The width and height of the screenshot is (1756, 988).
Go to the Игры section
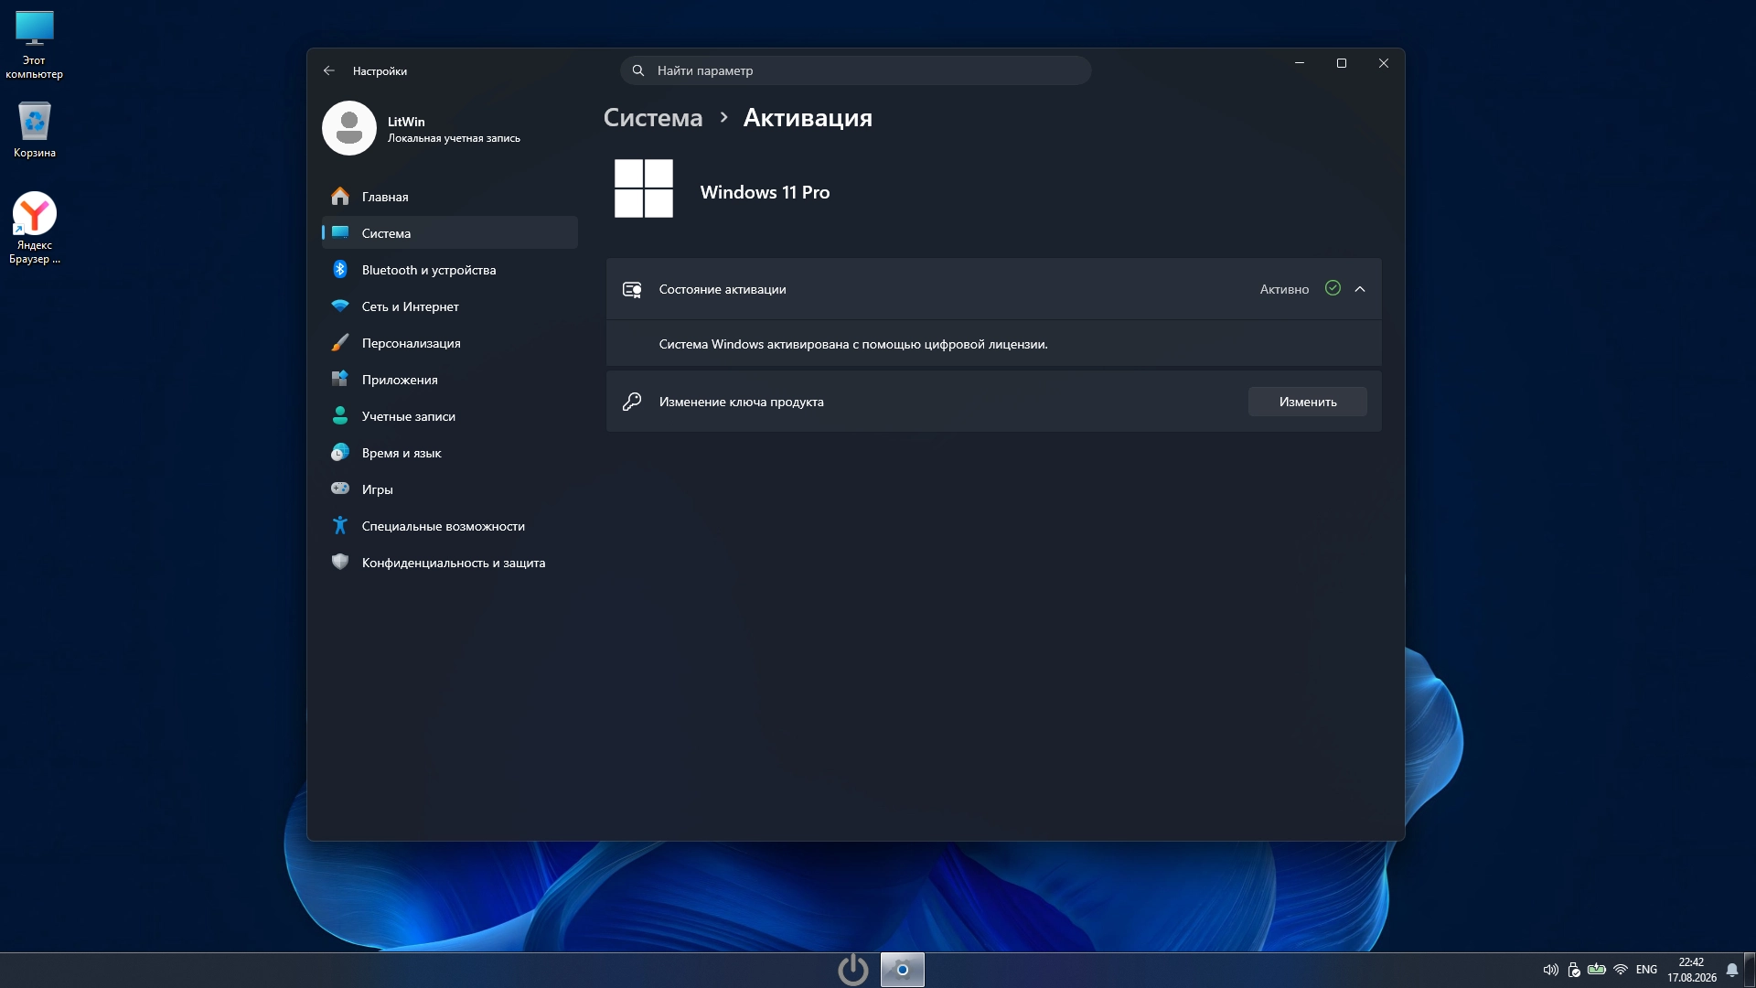[x=450, y=489]
